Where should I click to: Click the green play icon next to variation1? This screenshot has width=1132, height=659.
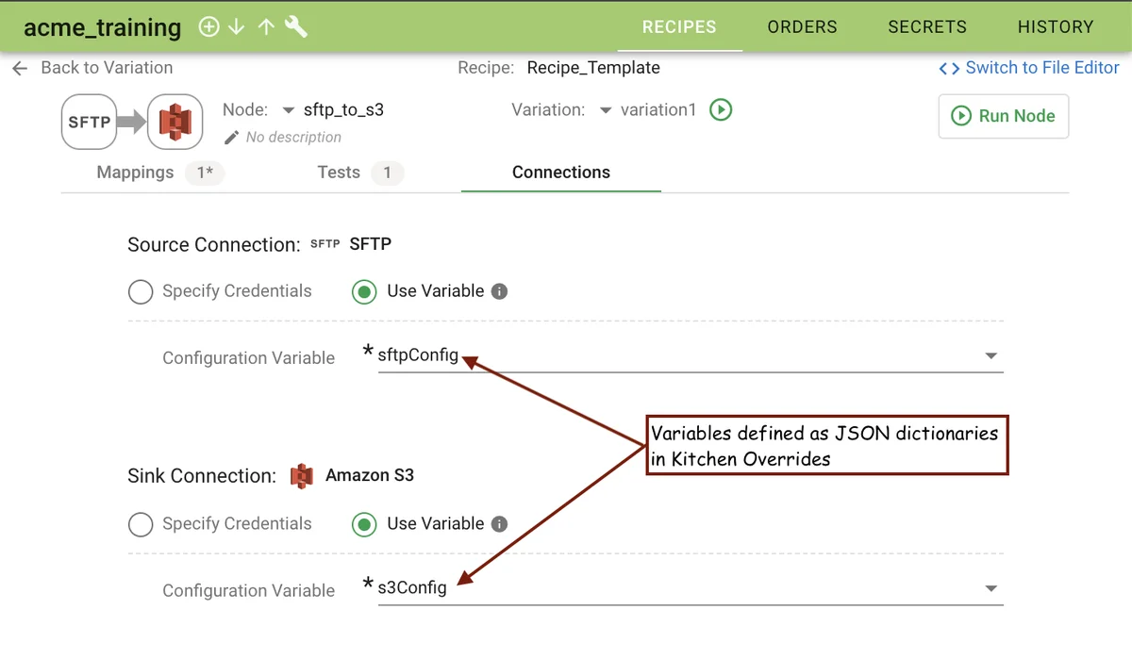[x=721, y=109]
